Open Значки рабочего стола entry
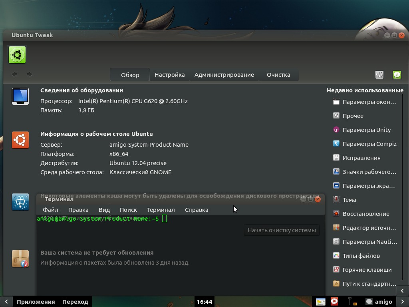The width and height of the screenshot is (409, 307). click(x=365, y=172)
